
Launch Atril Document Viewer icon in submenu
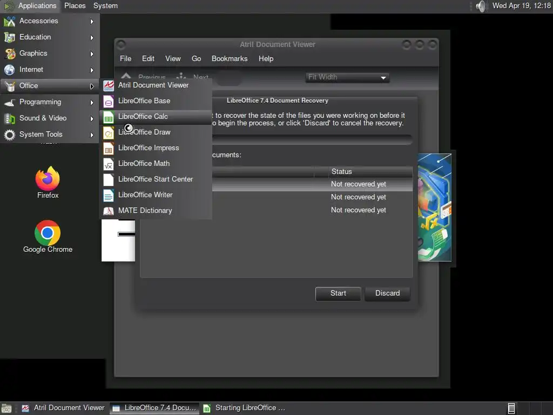[x=108, y=85]
